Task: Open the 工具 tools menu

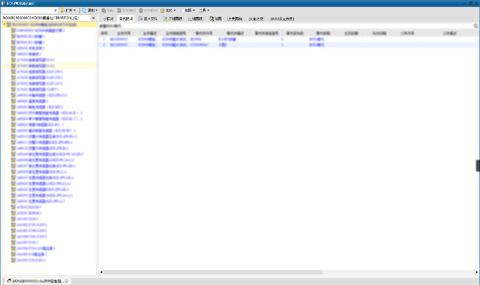Action: (x=204, y=11)
